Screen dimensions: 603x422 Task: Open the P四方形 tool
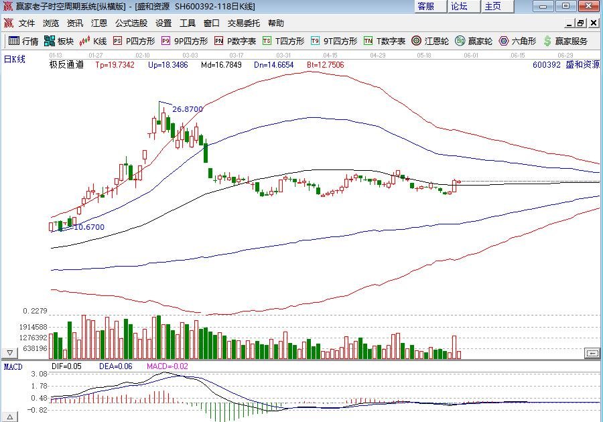[x=134, y=41]
